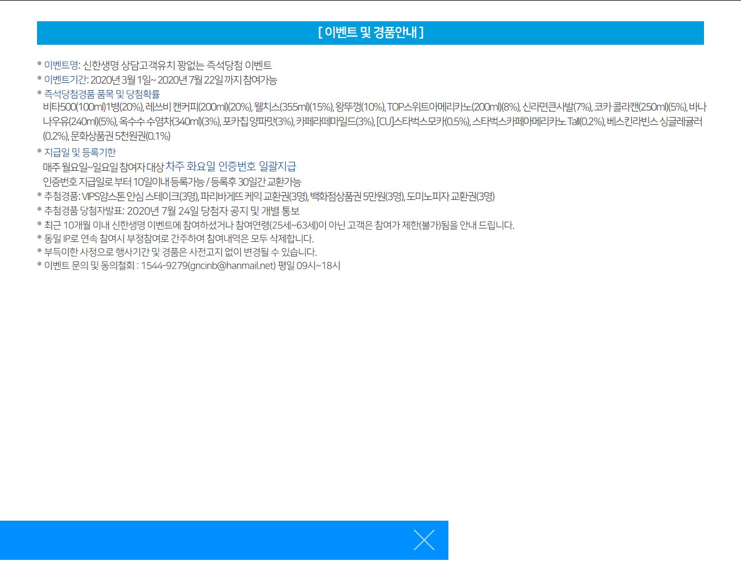Image resolution: width=741 pixels, height=561 pixels.
Task: Close the blue banner with the X icon
Action: point(424,540)
